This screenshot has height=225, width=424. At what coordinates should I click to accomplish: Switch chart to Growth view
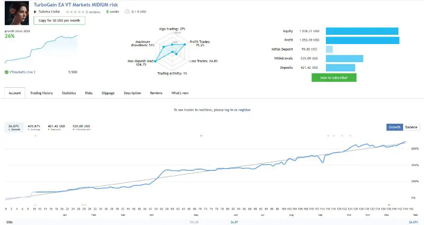394,127
